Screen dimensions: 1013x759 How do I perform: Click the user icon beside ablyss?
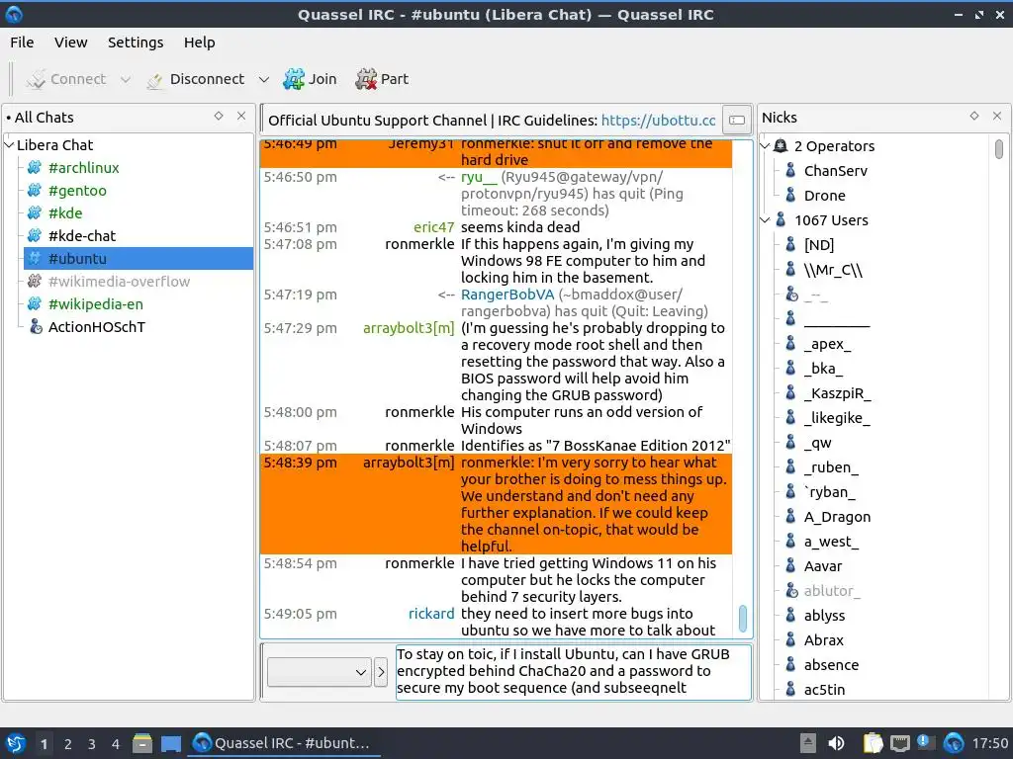click(x=790, y=616)
